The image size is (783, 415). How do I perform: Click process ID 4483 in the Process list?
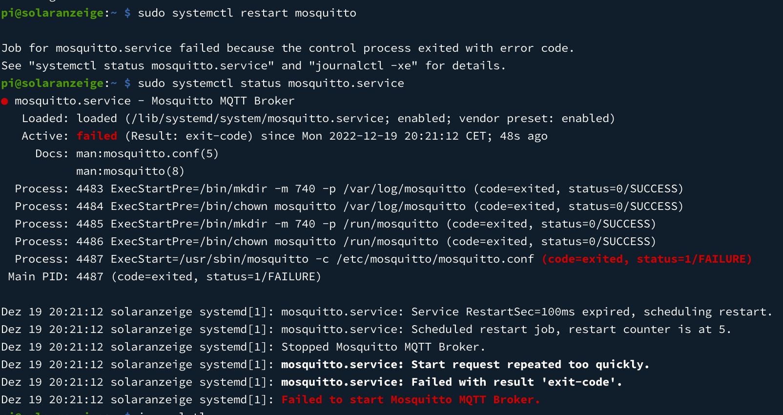pyautogui.click(x=90, y=189)
